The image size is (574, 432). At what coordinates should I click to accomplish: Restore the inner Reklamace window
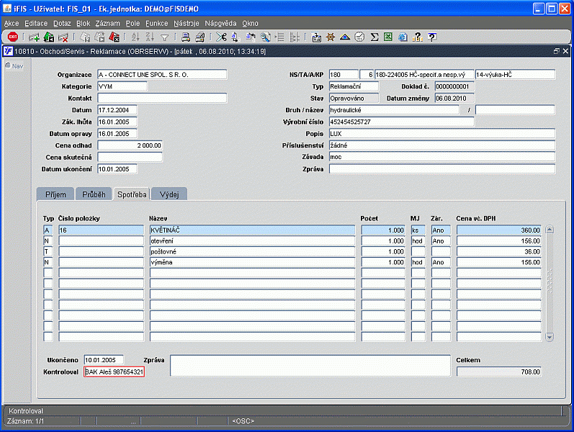click(557, 51)
